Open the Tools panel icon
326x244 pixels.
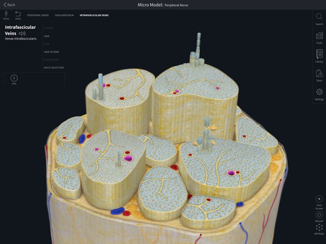point(319,35)
